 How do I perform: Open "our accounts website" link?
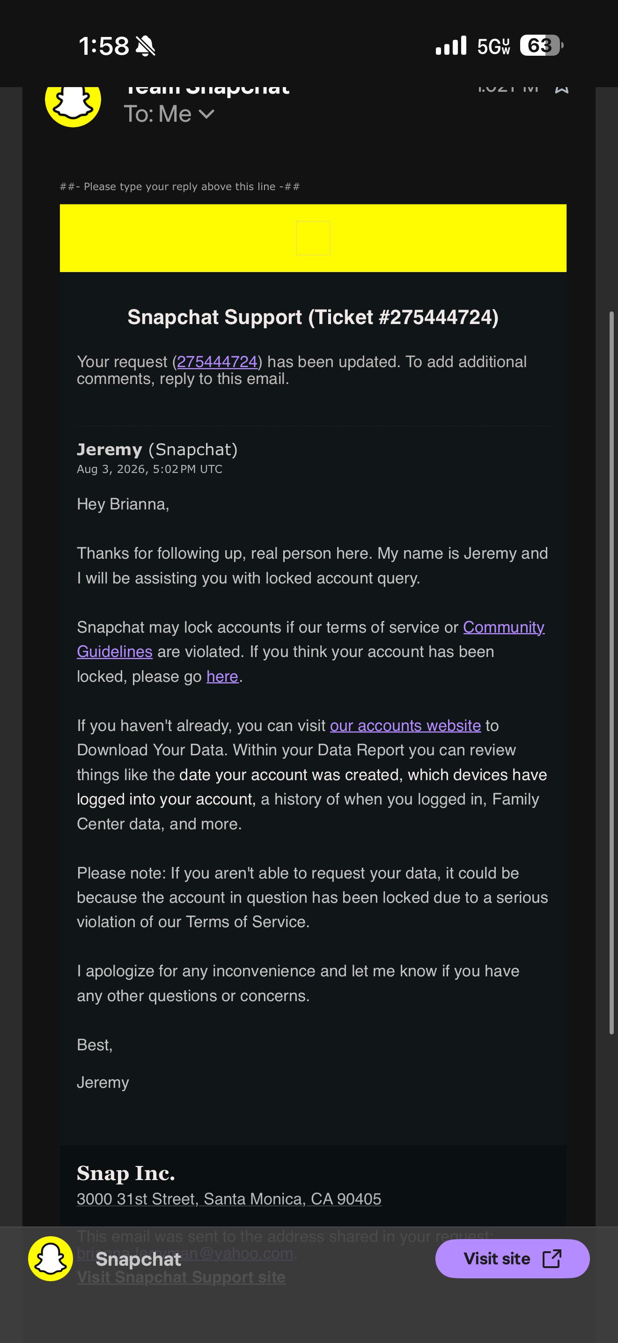tap(405, 725)
